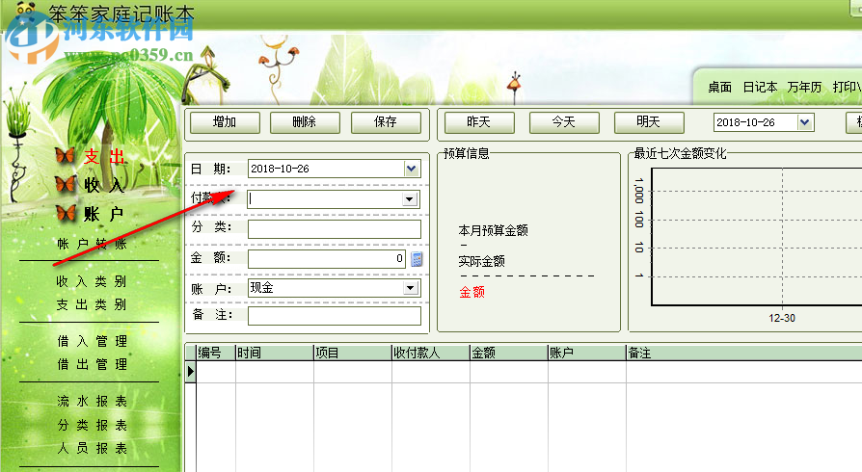The height and width of the screenshot is (472, 862).
Task: Click into the 备注 remarks input field
Action: coord(335,316)
